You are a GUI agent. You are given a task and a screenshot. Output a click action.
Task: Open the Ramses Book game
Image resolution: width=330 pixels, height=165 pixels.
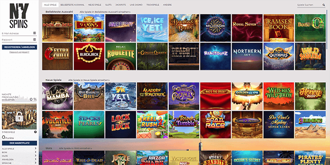tap(279, 28)
